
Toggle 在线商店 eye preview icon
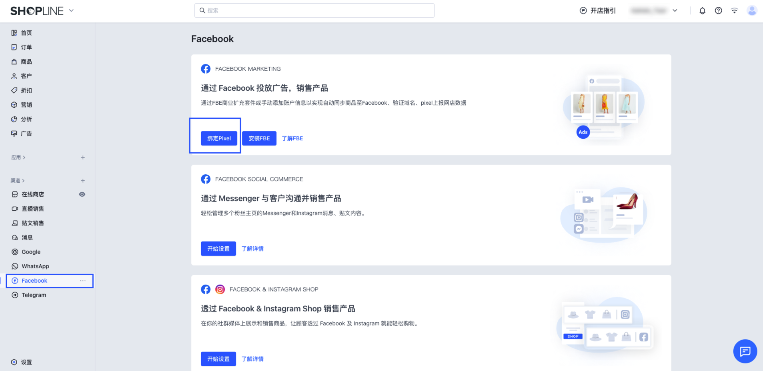[x=82, y=194]
